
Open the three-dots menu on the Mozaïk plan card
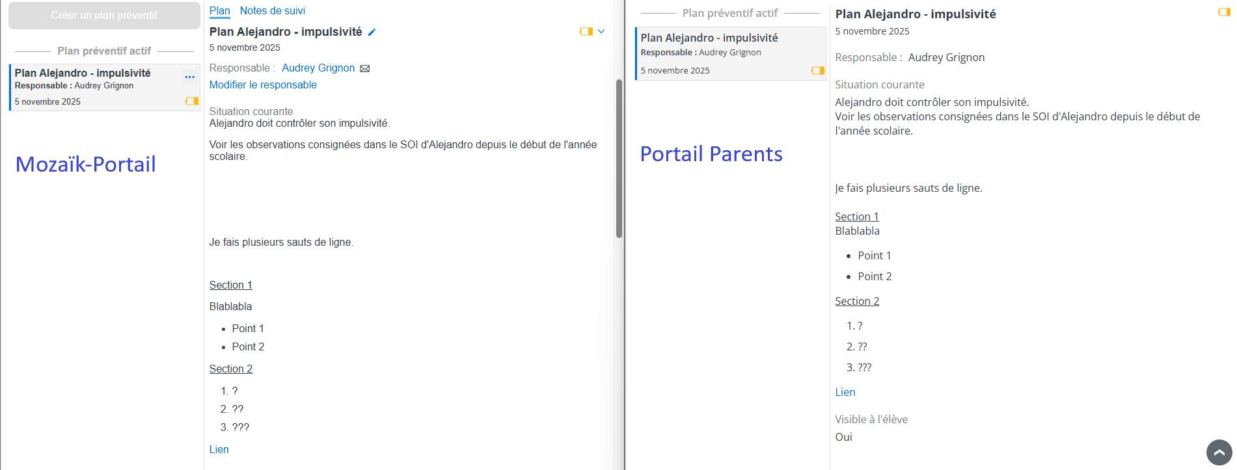(x=189, y=77)
